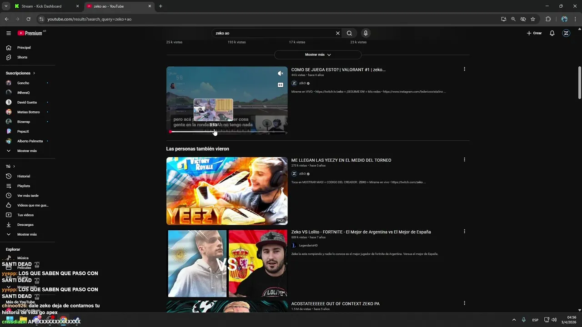Screen dimensions: 582x327
Task: Click the magnifier search button
Action: coord(349,33)
